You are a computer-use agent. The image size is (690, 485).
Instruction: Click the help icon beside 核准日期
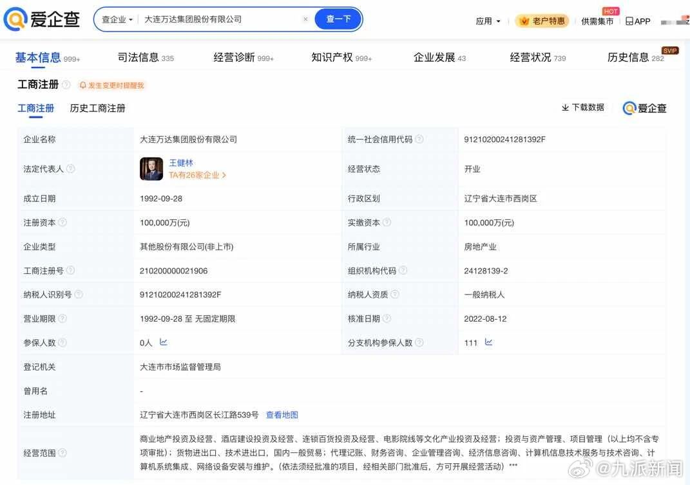[x=387, y=318]
